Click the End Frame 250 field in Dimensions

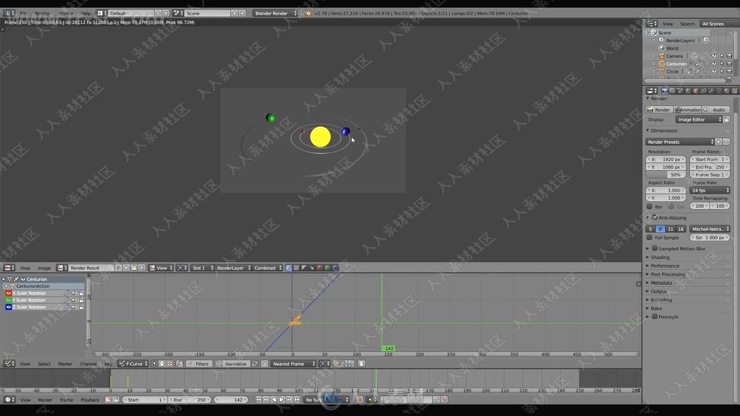pyautogui.click(x=710, y=167)
